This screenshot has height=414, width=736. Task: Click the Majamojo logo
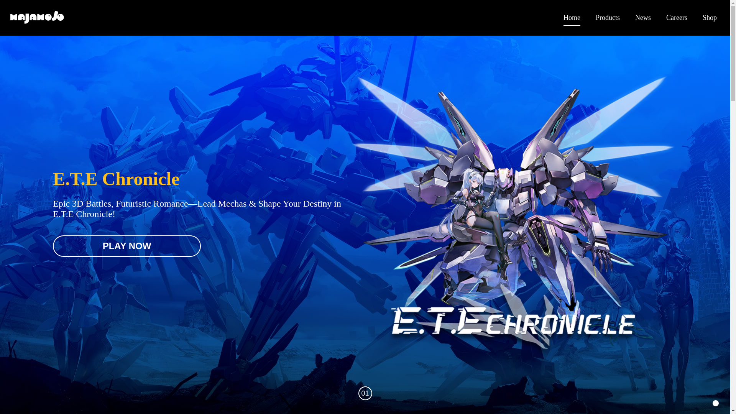pyautogui.click(x=37, y=17)
